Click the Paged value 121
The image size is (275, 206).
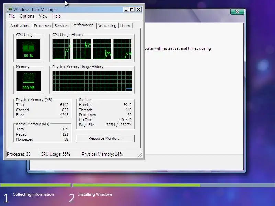pos(65,134)
